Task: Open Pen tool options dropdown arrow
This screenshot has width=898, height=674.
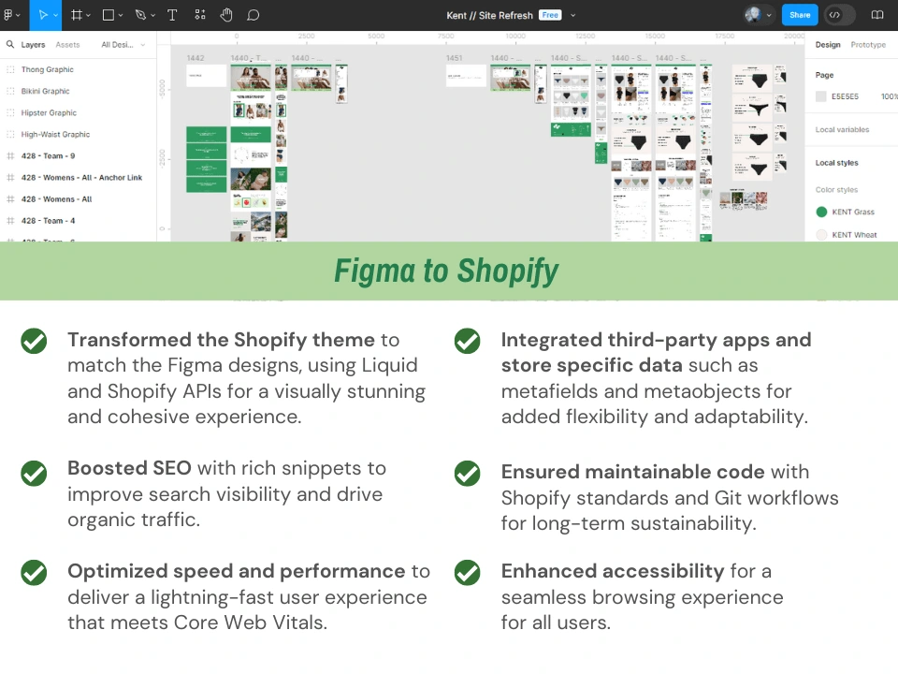Action: click(152, 16)
